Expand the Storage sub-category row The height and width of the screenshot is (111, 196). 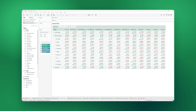pos(55,39)
